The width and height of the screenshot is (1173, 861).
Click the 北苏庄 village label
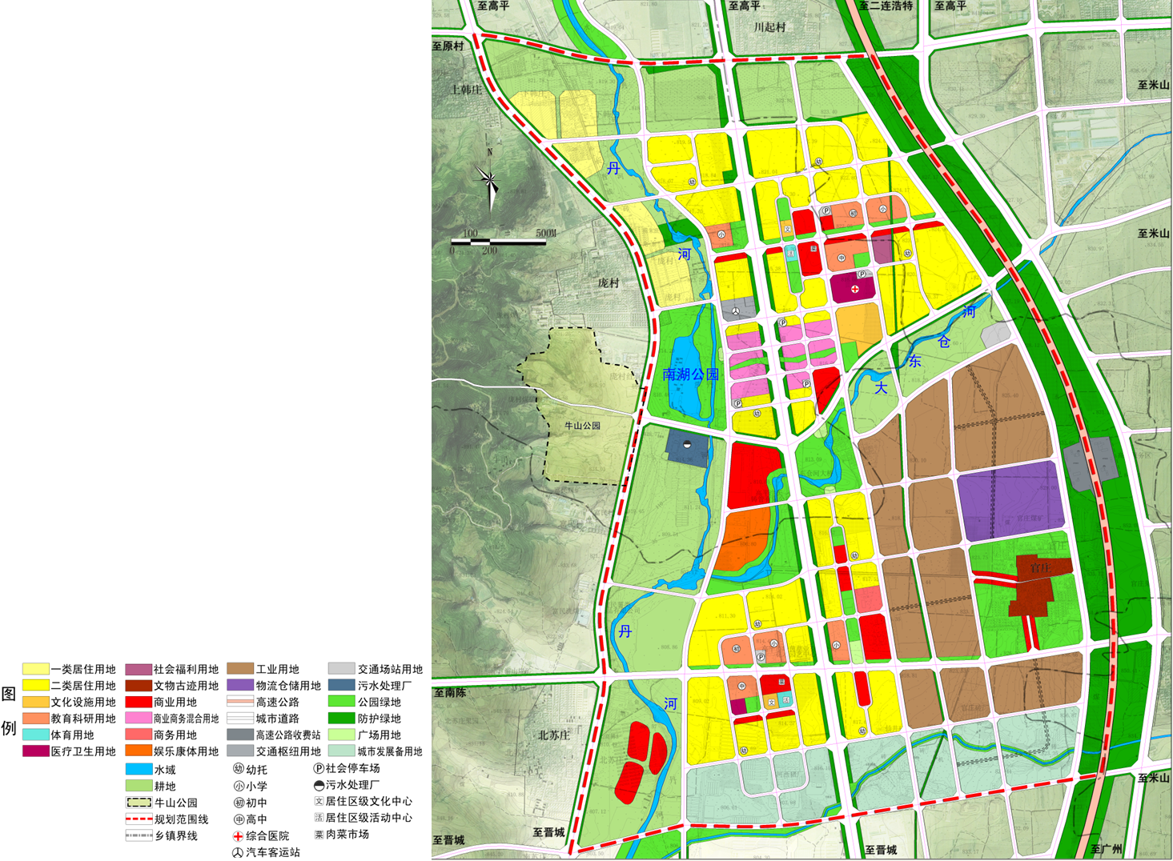tap(553, 735)
